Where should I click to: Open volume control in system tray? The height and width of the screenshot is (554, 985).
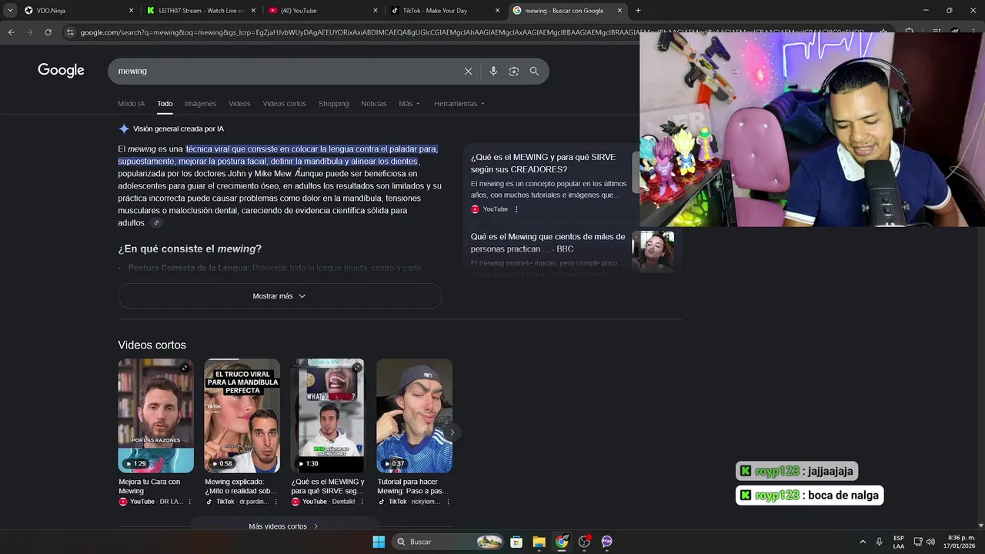coord(930,542)
